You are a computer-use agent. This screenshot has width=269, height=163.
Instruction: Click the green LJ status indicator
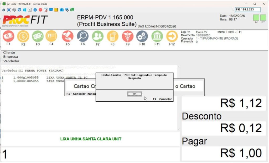point(256,18)
